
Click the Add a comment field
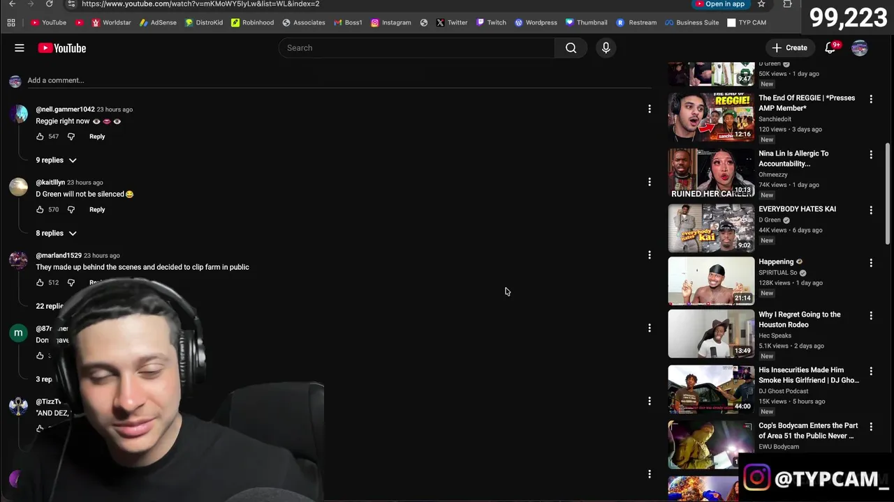(x=339, y=80)
